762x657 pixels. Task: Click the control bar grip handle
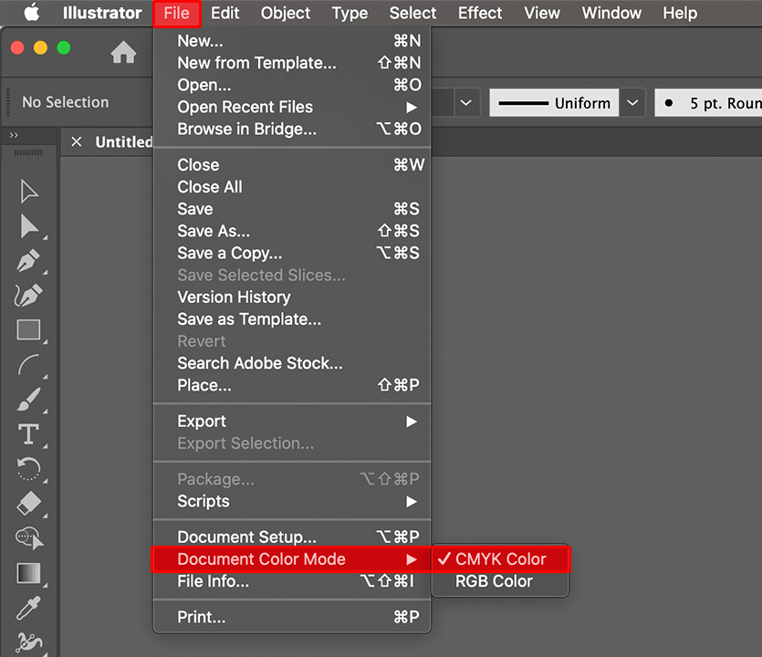tap(8, 102)
